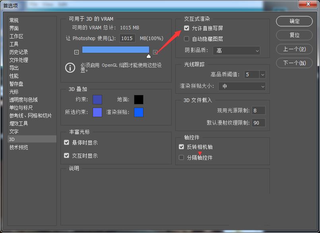Viewport: 320px width, 233px height.
Task: Click the 现用光源限制 input field
Action: (258, 110)
